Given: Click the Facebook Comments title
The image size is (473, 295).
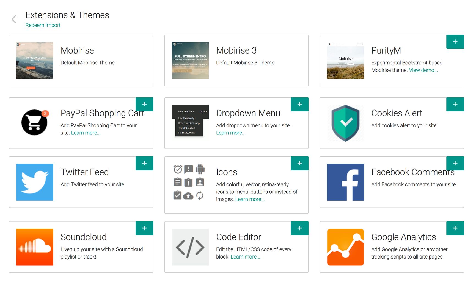Looking at the screenshot, I should pos(413,172).
